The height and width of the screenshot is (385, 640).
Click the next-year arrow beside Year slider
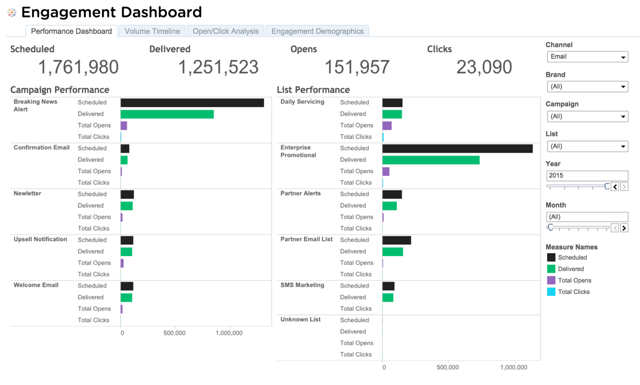click(623, 186)
